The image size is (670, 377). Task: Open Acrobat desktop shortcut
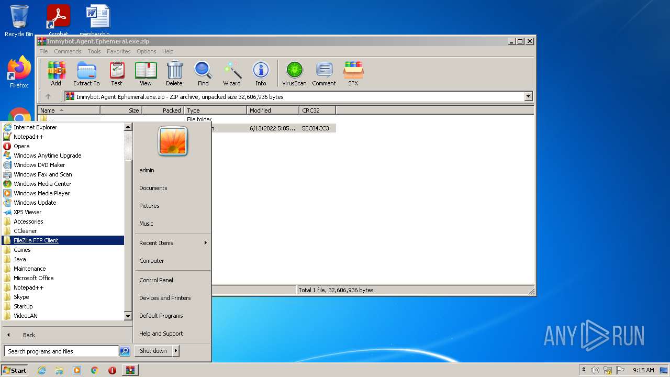(58, 20)
